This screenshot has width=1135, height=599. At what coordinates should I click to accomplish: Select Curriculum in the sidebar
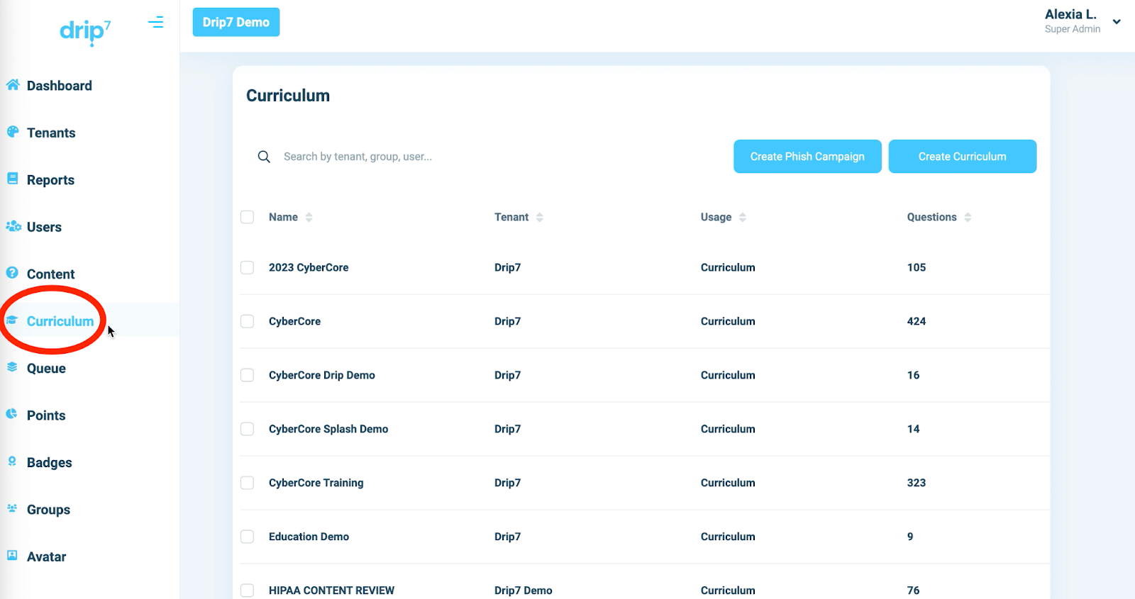[x=60, y=321]
